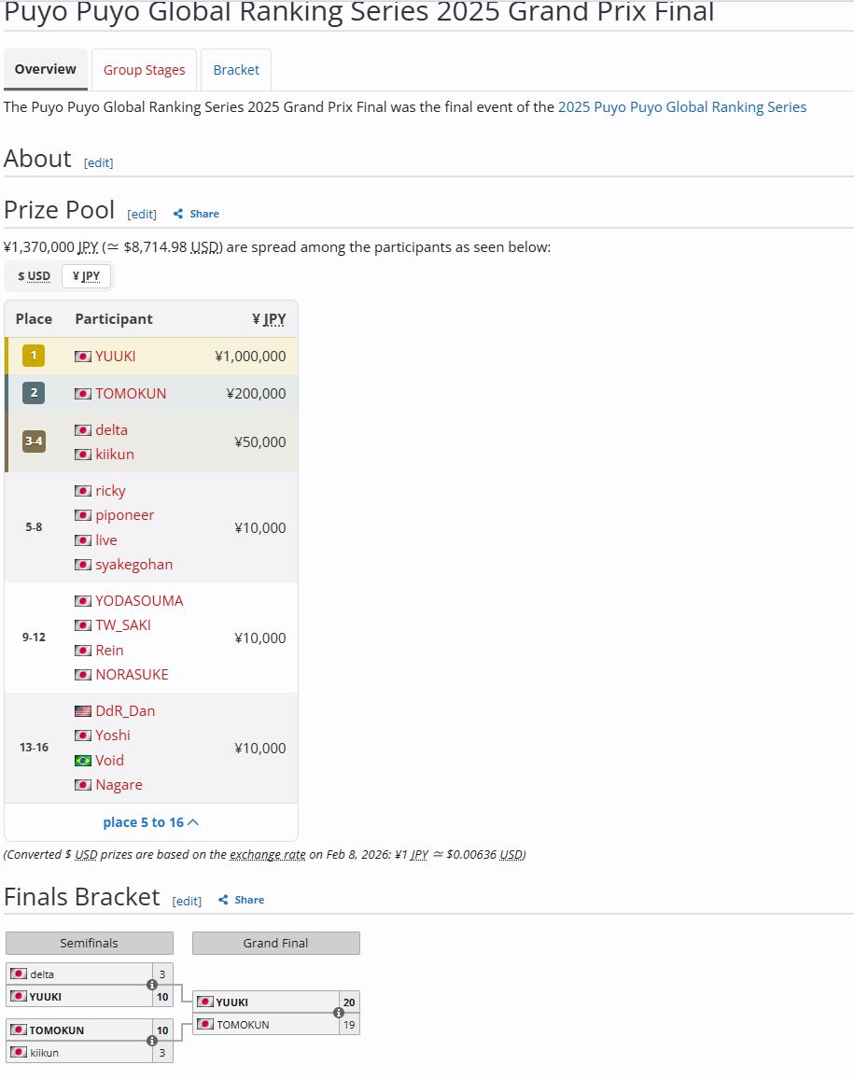The height and width of the screenshot is (1079, 854).
Task: Open YUUKI's player page in prize table
Action: pos(116,357)
